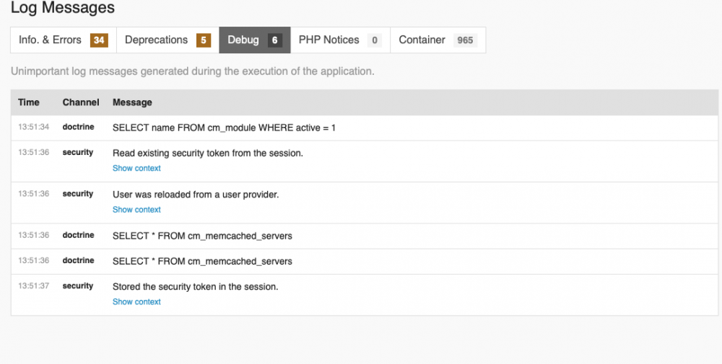
Task: Click the 965 container count badge
Action: click(x=465, y=40)
